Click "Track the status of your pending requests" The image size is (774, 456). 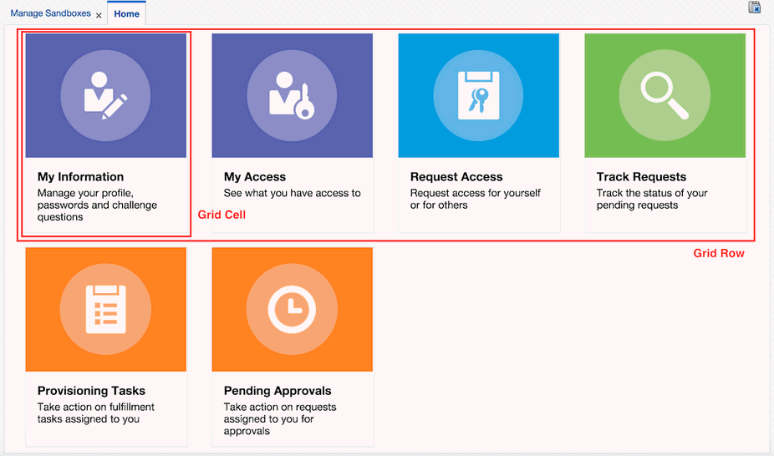point(652,199)
